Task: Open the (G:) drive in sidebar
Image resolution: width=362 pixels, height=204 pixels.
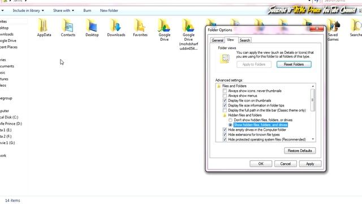Action: click(x=7, y=143)
